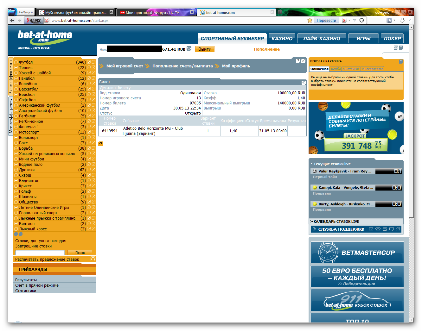
Task: Open the help question icon beside the envelope
Action: pyautogui.click(x=401, y=48)
